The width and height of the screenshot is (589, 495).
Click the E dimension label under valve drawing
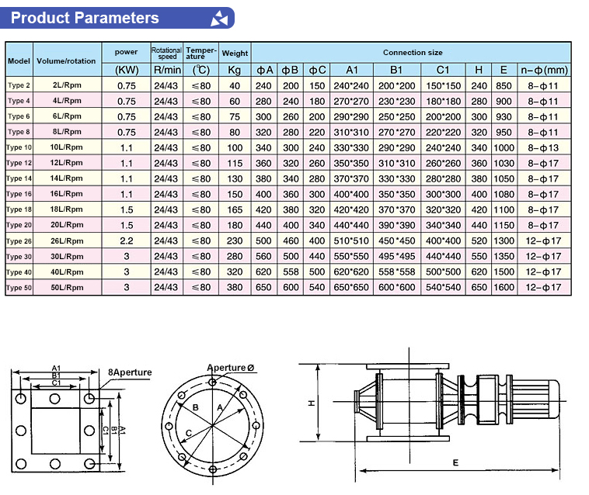[455, 462]
